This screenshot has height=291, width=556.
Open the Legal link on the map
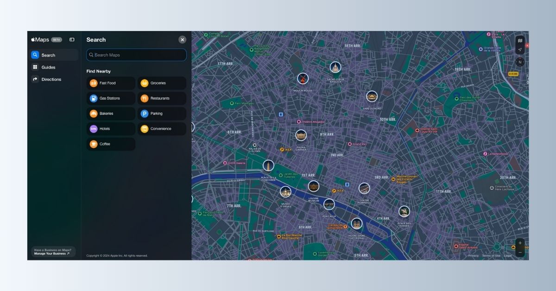(x=508, y=256)
